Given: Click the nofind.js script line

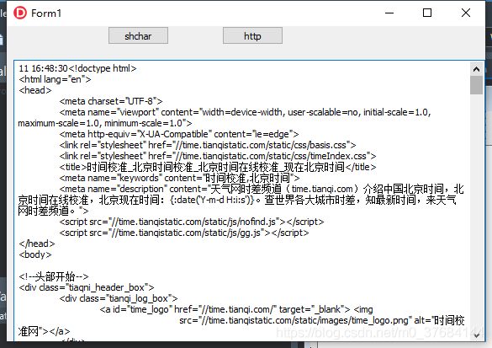Looking at the screenshot, I should coord(192,222).
